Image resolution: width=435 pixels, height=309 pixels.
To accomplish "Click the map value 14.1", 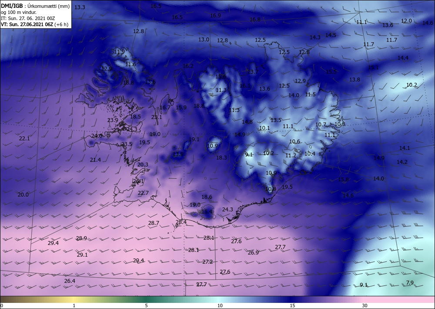I will click(405, 148).
